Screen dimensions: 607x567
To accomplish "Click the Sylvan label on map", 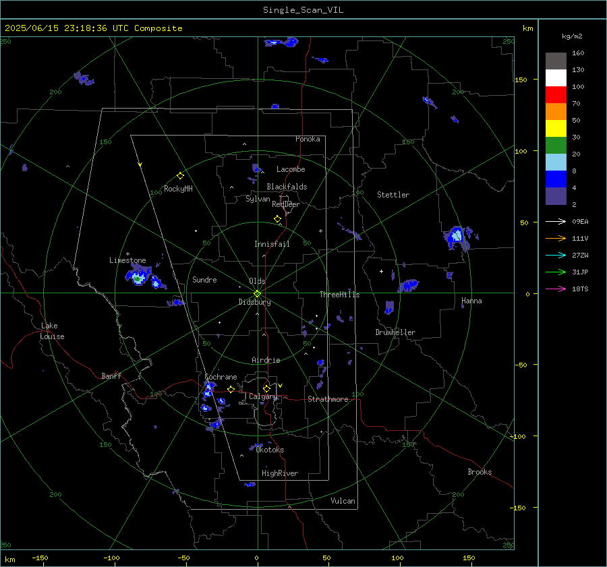I will 258,199.
